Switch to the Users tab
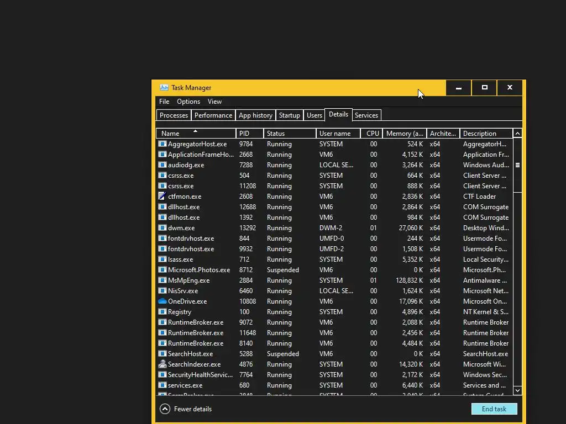 315,115
